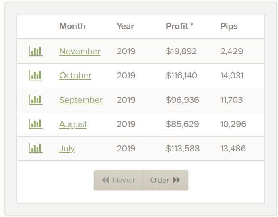Open the August month link

73,124
